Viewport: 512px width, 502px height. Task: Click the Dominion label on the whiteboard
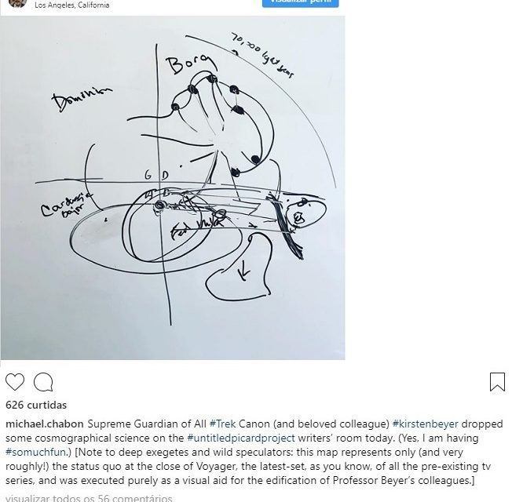[82, 99]
